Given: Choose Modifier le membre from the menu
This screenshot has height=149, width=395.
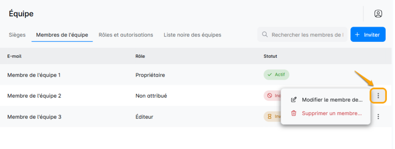Looking at the screenshot, I should 327,100.
